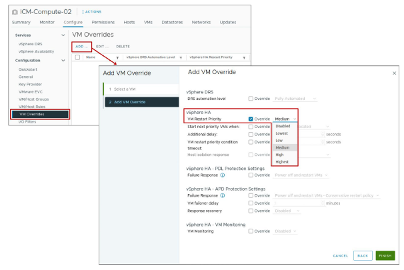Show info for PDL Failure Response
The height and width of the screenshot is (270, 404).
pos(223,175)
